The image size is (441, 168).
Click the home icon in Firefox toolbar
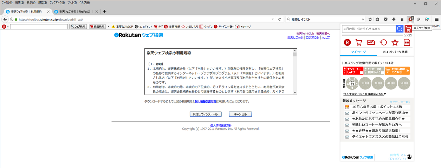pyautogui.click(x=402, y=19)
